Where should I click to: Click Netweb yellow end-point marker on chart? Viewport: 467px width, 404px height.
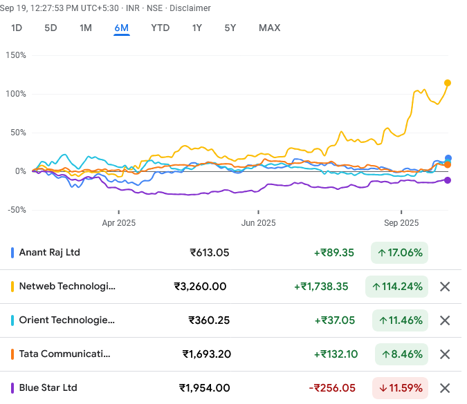(x=448, y=83)
